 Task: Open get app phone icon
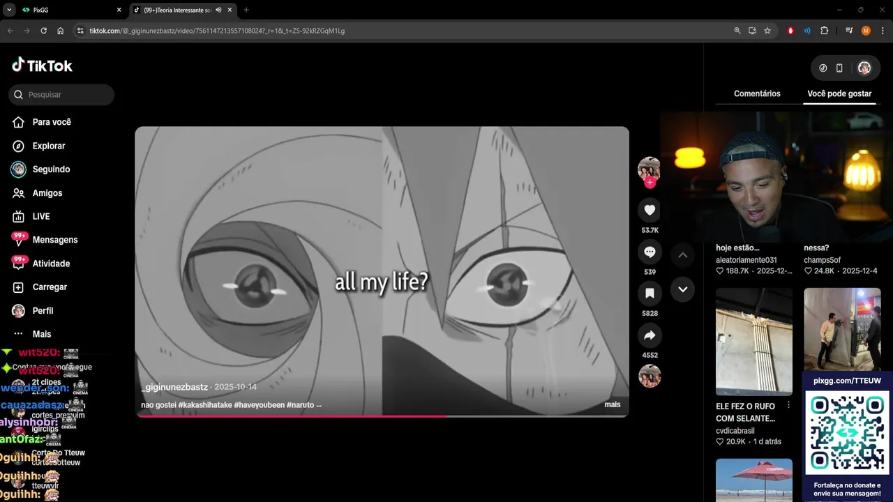point(839,68)
